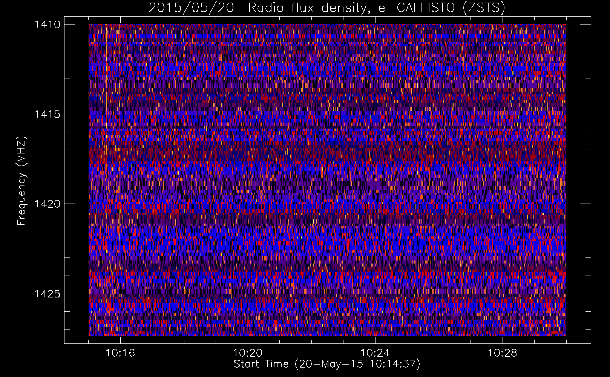This screenshot has width=610, height=377.
Task: Click the '1425' frequency axis label
Action: pos(47,294)
